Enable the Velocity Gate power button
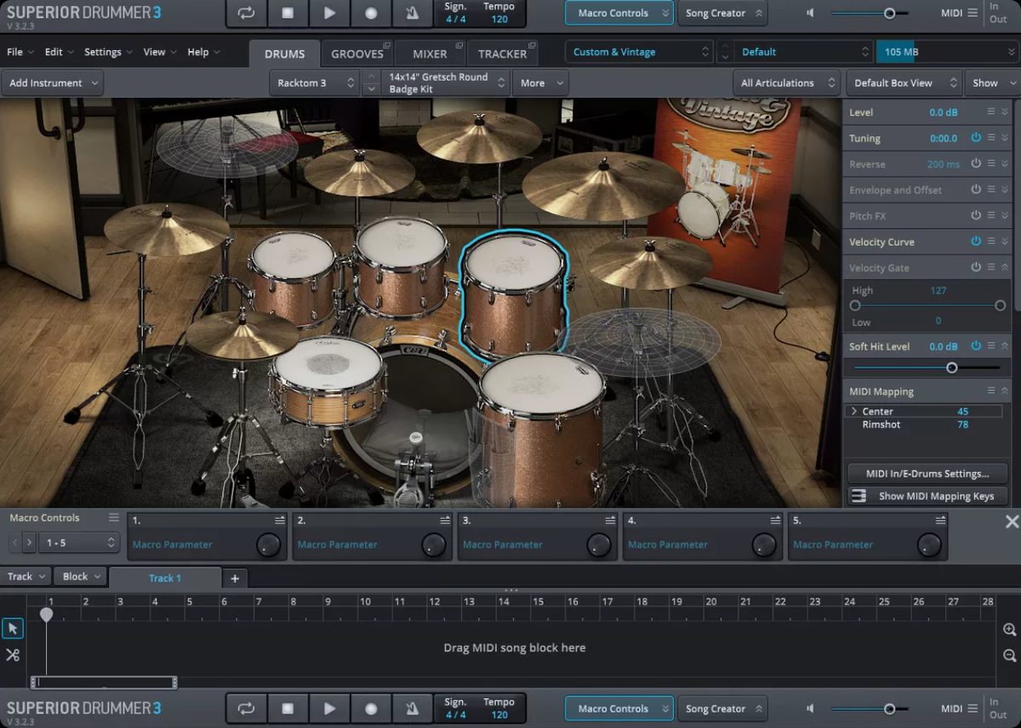1021x728 pixels. click(x=976, y=268)
